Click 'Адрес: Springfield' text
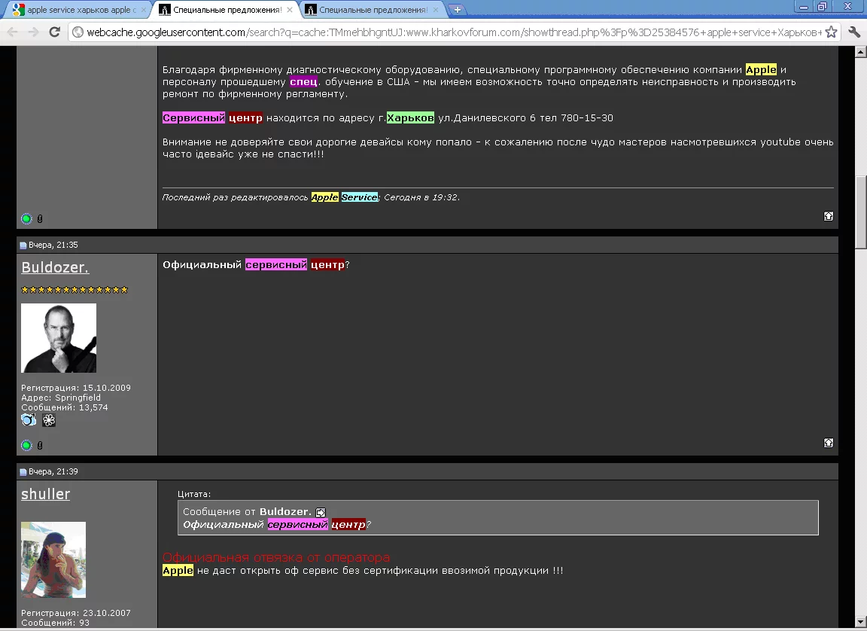867x631 pixels. click(x=61, y=398)
